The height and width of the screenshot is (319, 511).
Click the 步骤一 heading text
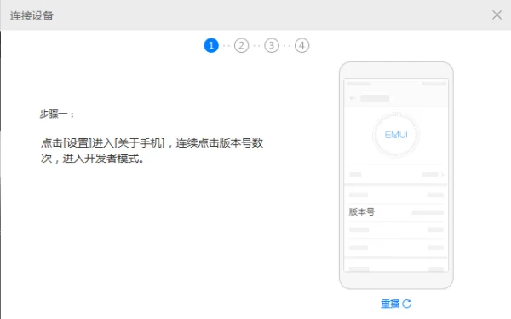pos(57,114)
